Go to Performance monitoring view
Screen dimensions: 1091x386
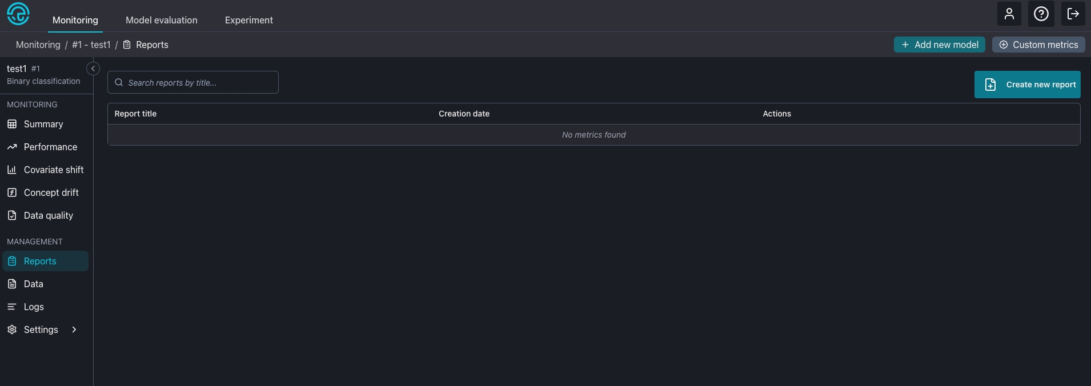50,147
